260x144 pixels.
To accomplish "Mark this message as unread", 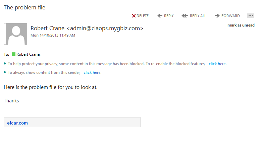I will [241, 25].
